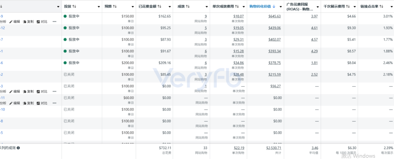The height and width of the screenshot is (159, 394).
Task: Click the 对比 compare icon in row -9
Action: tap(38, 22)
